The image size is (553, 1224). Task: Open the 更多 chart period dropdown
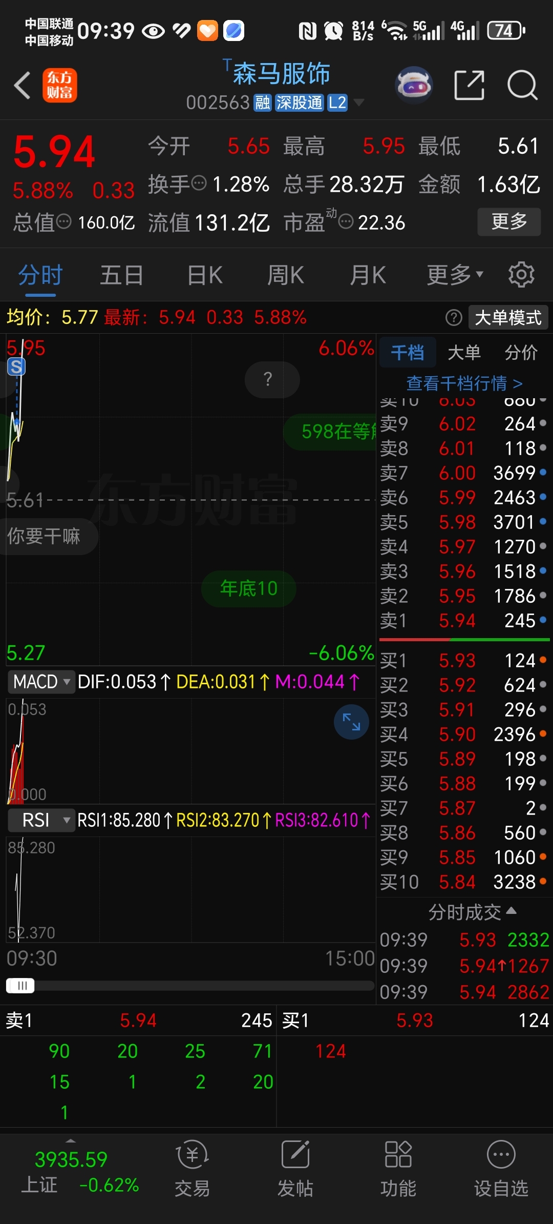pyautogui.click(x=455, y=275)
